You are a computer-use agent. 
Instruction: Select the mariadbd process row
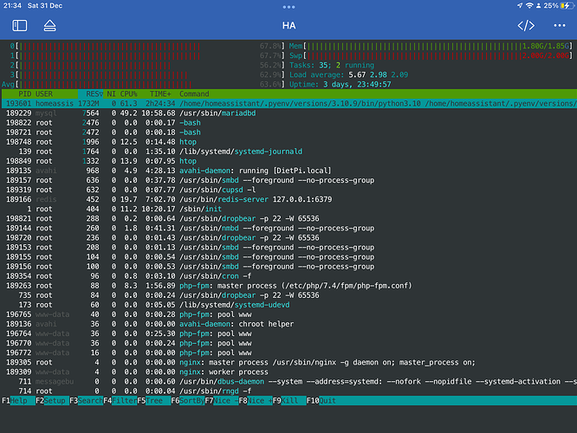click(x=288, y=113)
